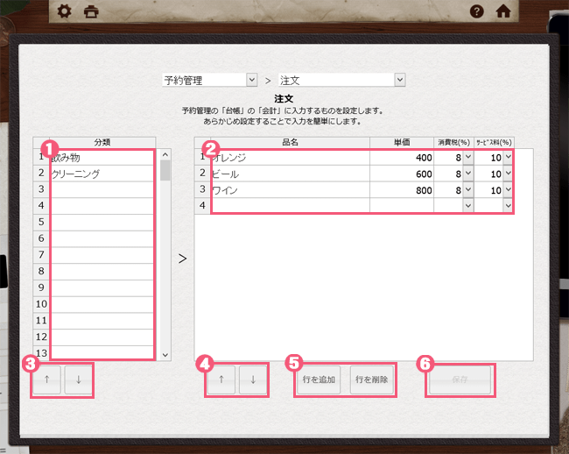
Task: Click 分類 column header
Action: click(x=102, y=142)
